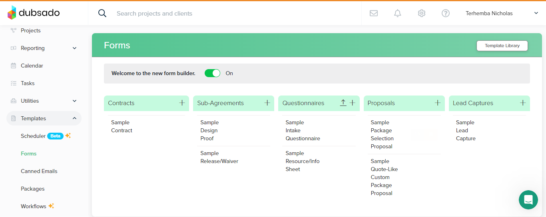Click the Utilities sidebar icon
546x217 pixels.
[14, 101]
